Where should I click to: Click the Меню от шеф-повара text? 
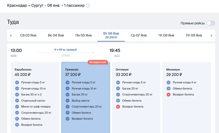tap(36, 107)
